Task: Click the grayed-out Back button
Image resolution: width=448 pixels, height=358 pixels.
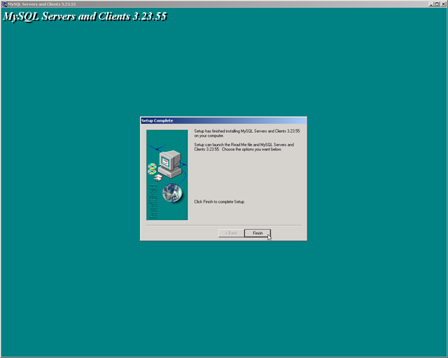Action: pyautogui.click(x=231, y=233)
